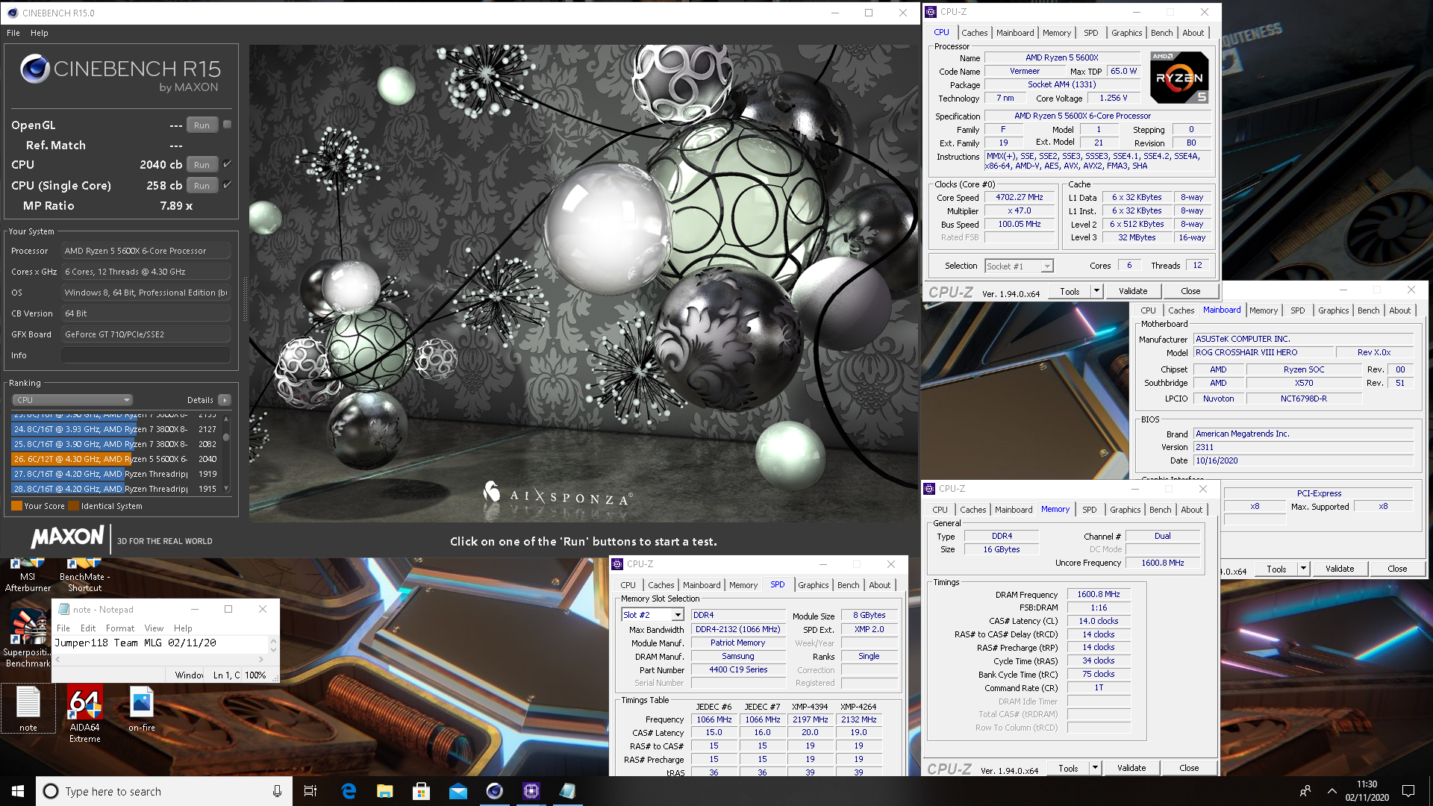Open the Cinebench Help menu

coord(39,33)
